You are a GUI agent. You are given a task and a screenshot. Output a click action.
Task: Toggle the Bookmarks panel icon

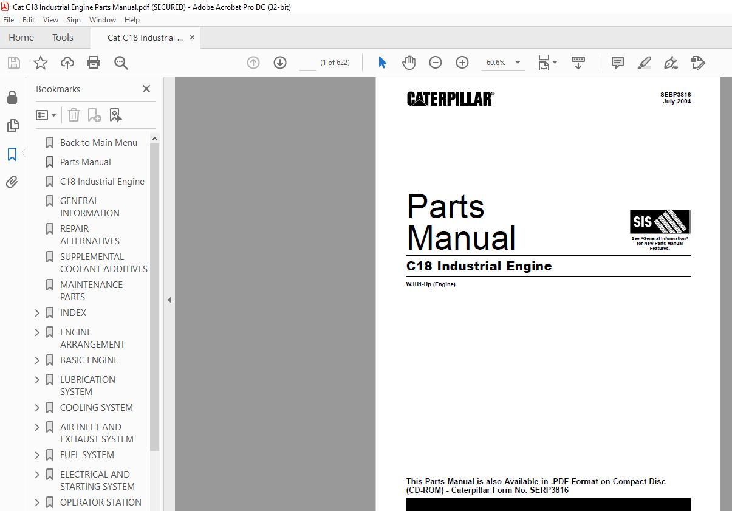pos(12,154)
